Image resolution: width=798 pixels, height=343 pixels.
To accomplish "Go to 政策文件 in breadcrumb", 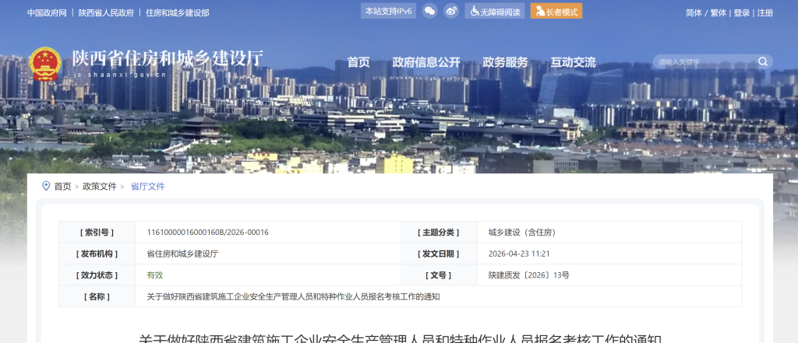I will point(100,187).
